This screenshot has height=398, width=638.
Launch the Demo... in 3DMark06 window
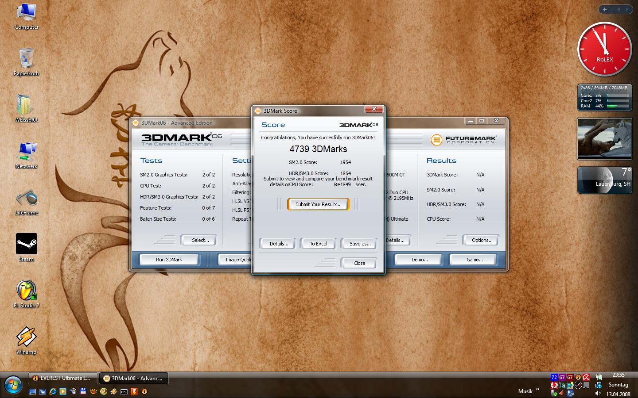419,260
